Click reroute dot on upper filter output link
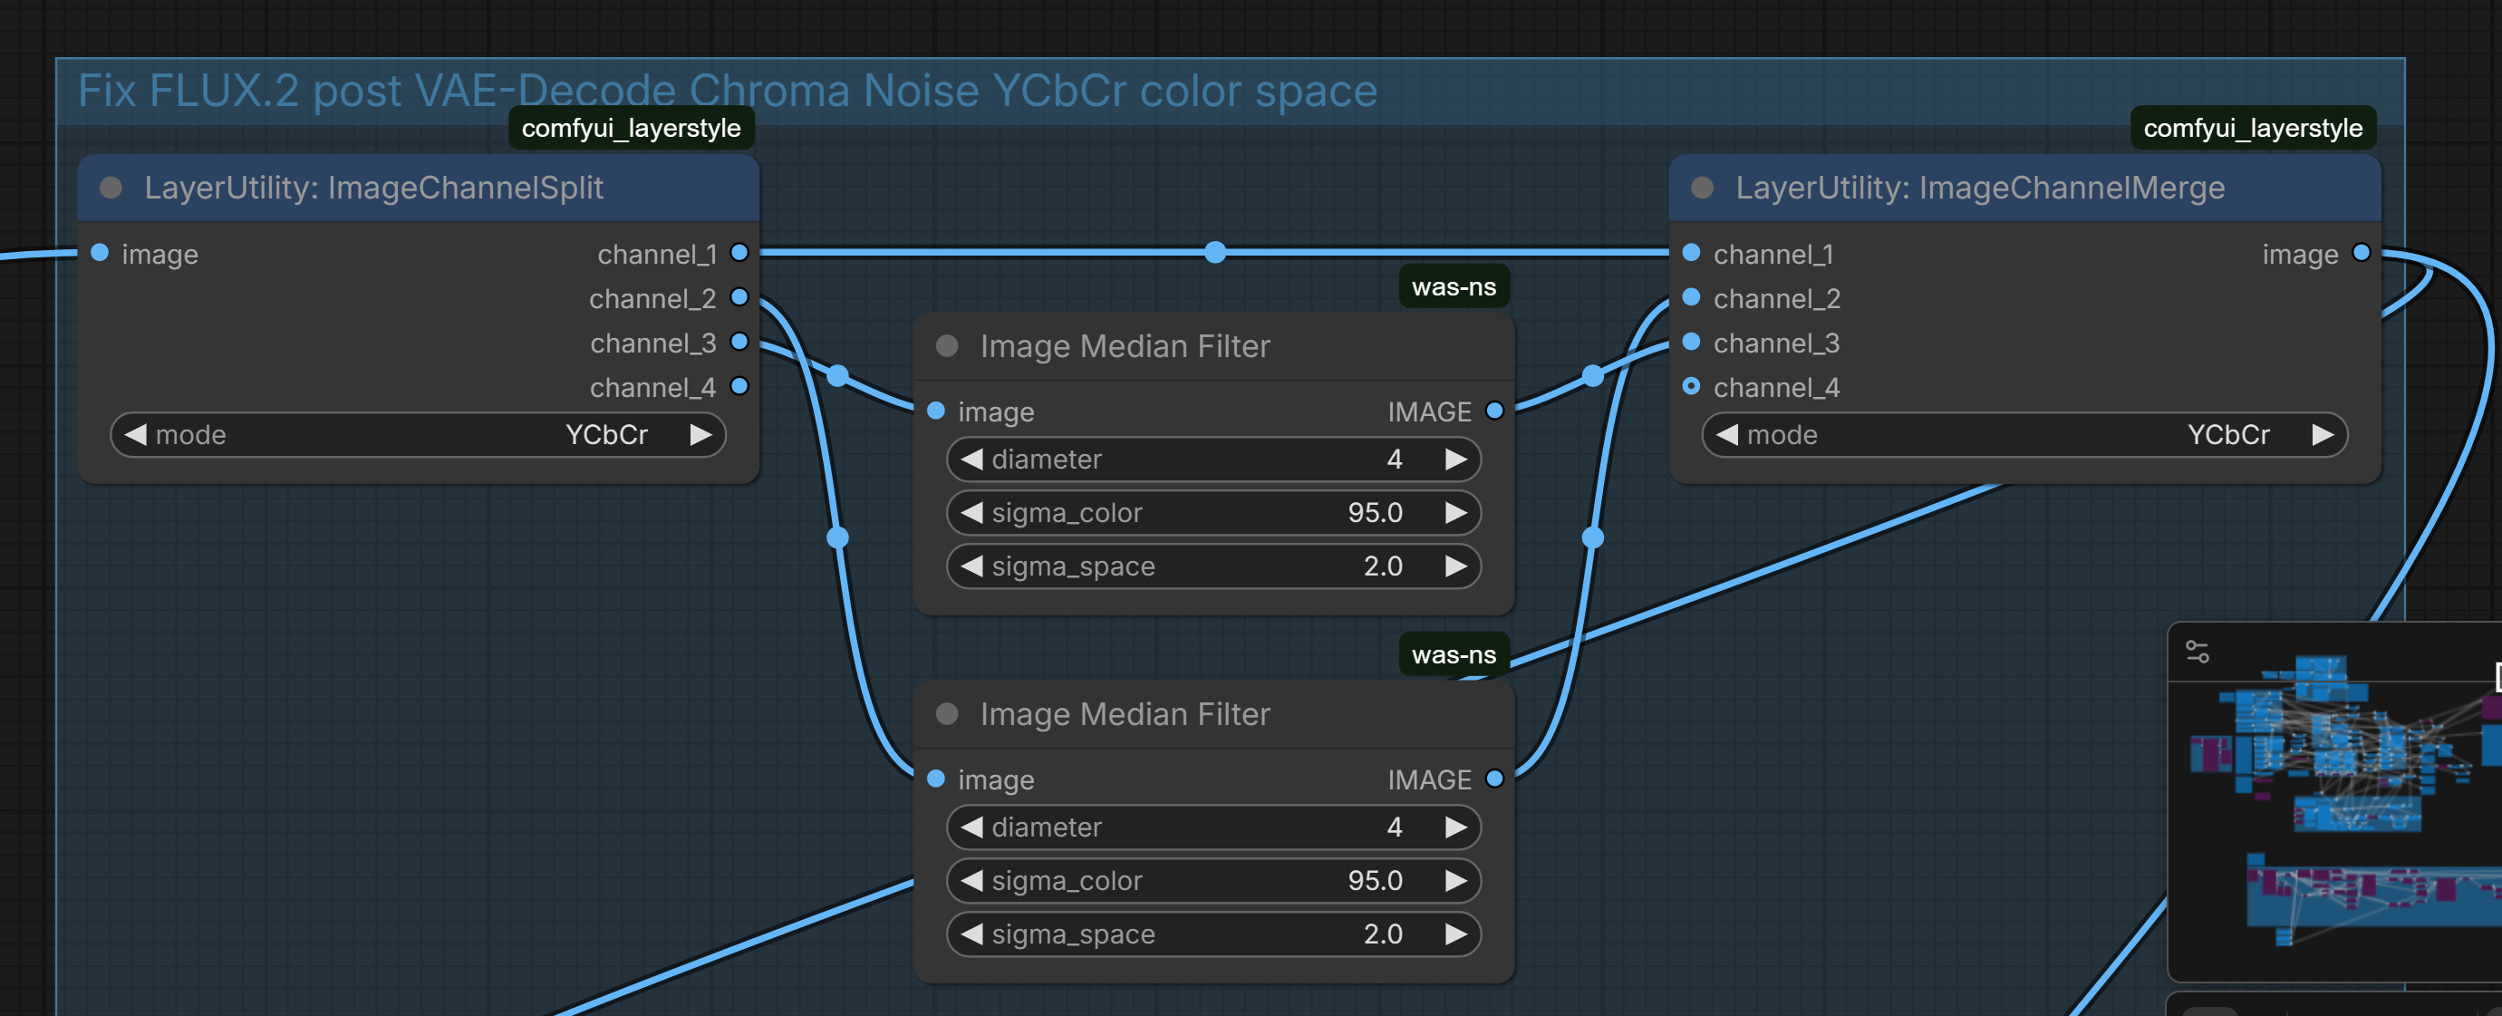2502x1016 pixels. 1593,375
